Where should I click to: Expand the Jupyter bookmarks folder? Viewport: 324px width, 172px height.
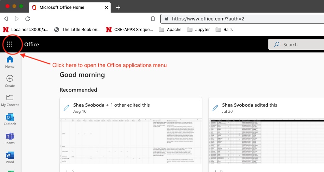click(198, 30)
